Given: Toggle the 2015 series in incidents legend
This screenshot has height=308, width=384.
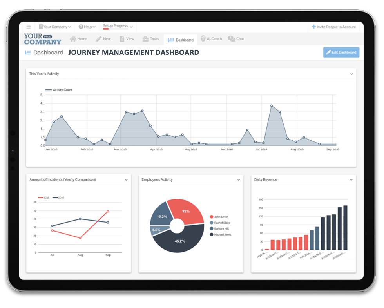Looking at the screenshot, I should [x=44, y=197].
